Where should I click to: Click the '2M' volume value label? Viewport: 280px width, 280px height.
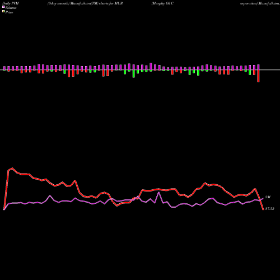click(x=268, y=197)
